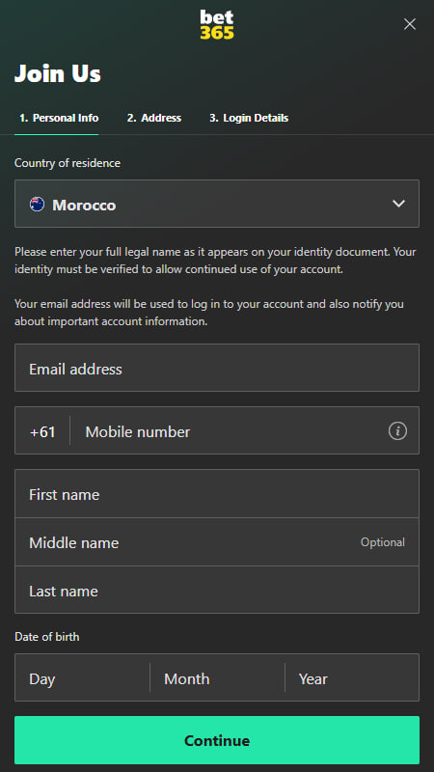This screenshot has height=772, width=434.
Task: Click the mobile number info icon
Action: pos(397,431)
